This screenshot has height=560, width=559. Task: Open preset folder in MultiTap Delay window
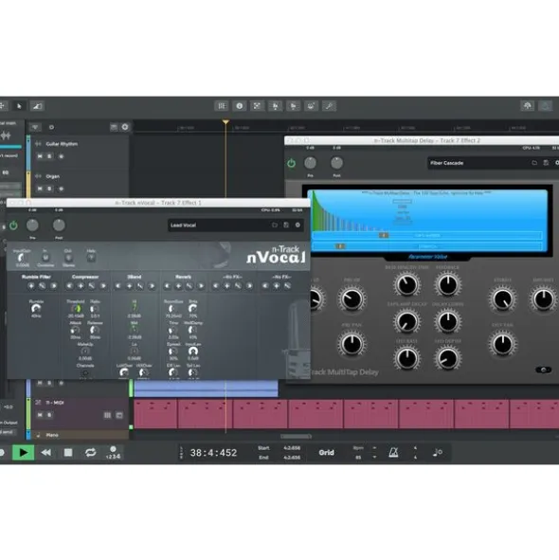pos(534,163)
